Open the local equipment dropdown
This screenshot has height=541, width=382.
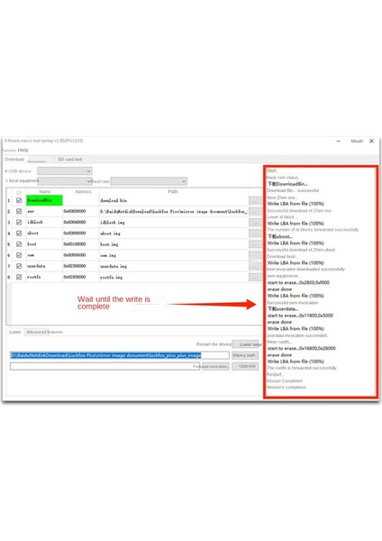point(65,181)
